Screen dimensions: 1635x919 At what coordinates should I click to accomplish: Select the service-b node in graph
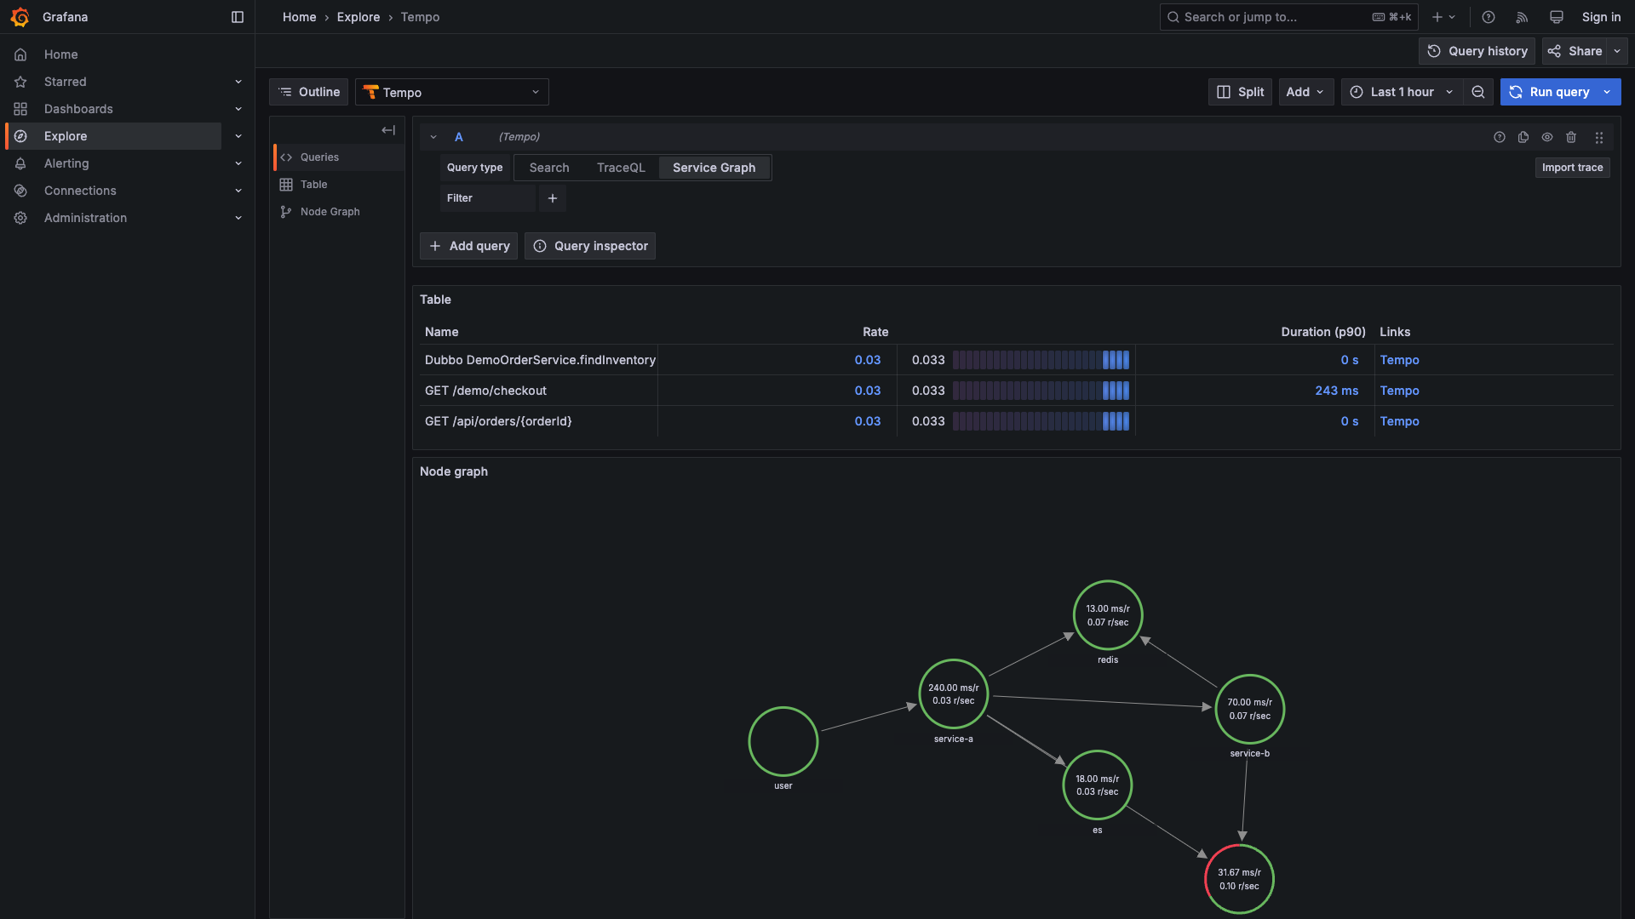coord(1250,709)
